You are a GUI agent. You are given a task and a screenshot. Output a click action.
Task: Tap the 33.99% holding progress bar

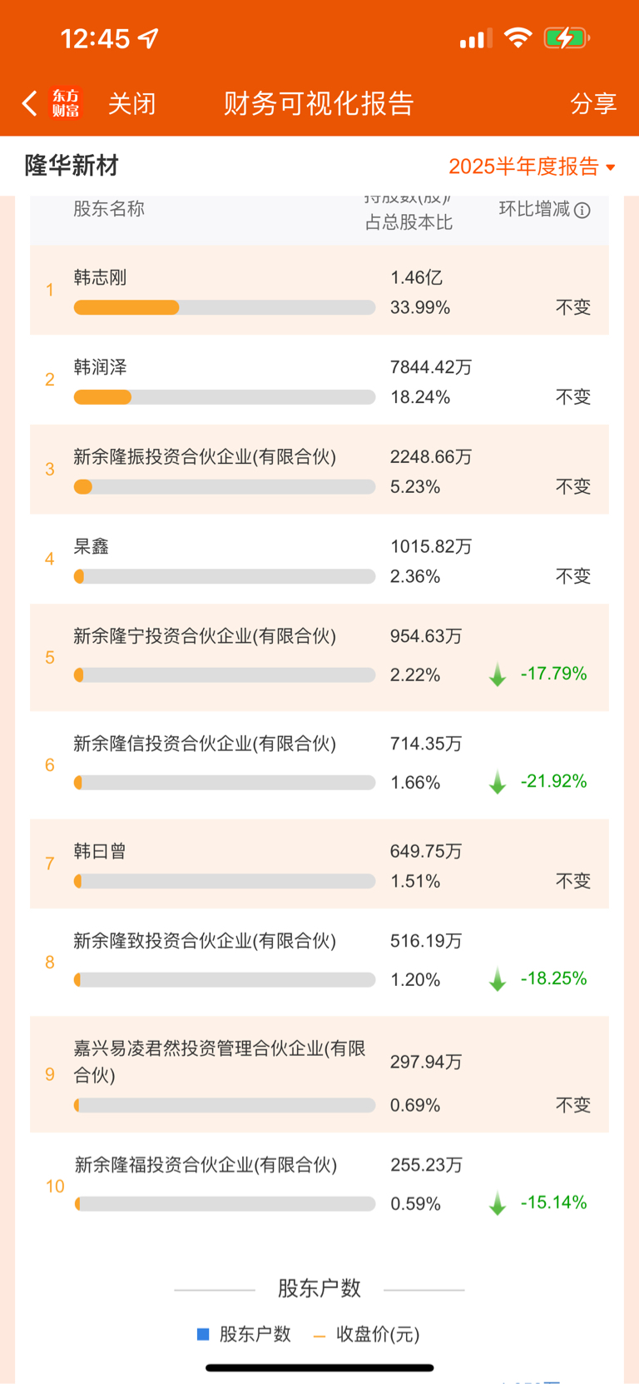(225, 307)
